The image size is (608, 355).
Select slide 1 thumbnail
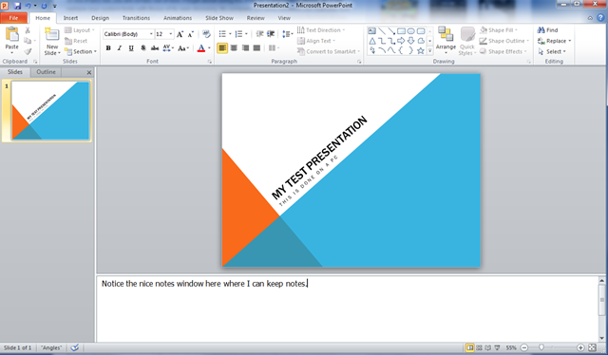(x=50, y=110)
